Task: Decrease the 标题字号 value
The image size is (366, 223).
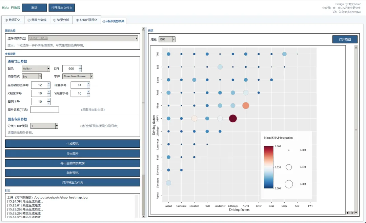Action: click(x=88, y=87)
